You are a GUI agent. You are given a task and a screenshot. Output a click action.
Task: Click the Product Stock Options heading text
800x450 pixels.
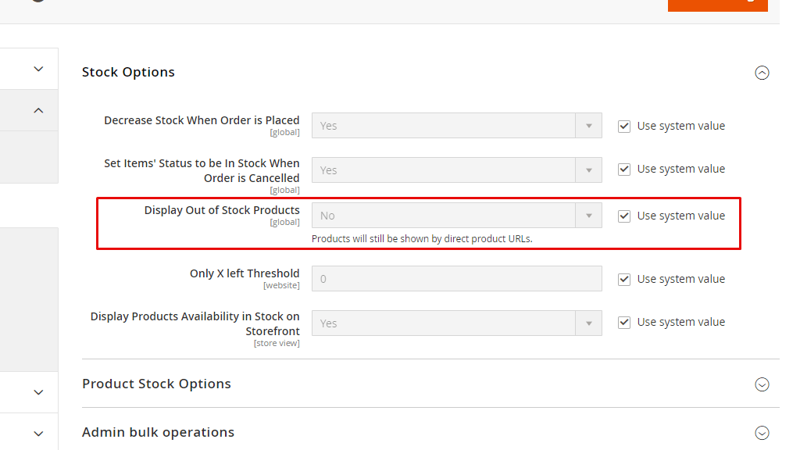(156, 384)
